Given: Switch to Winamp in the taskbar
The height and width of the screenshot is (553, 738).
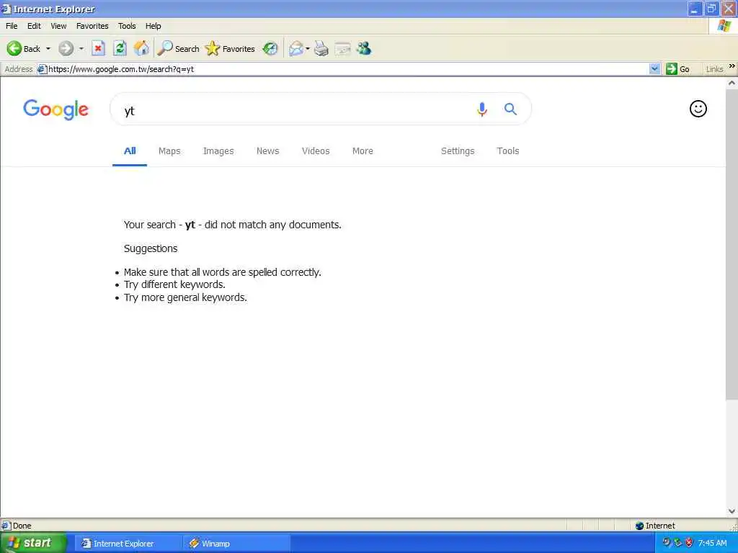Looking at the screenshot, I should click(236, 544).
